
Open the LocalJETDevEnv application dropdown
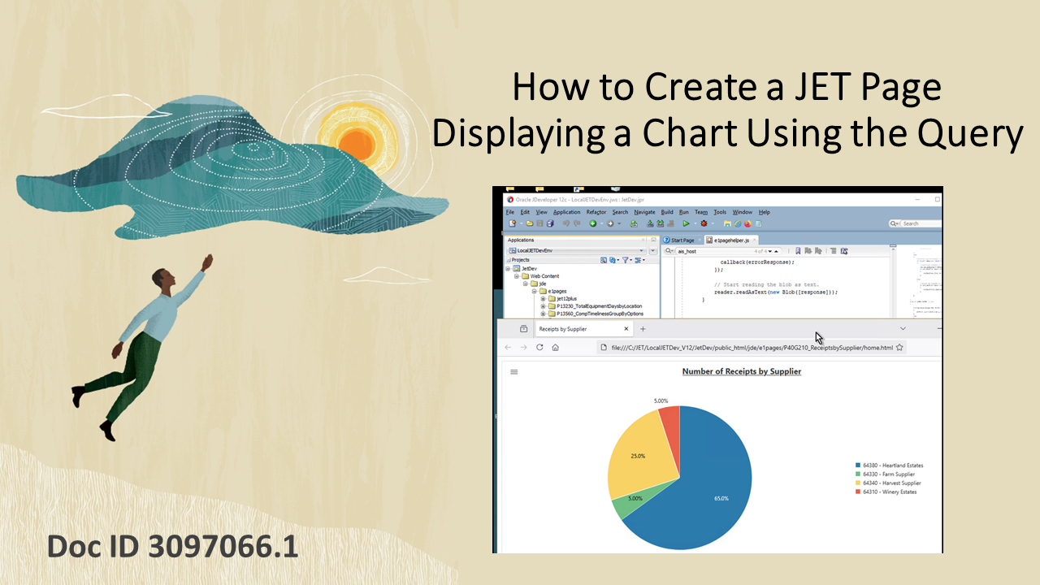point(642,251)
